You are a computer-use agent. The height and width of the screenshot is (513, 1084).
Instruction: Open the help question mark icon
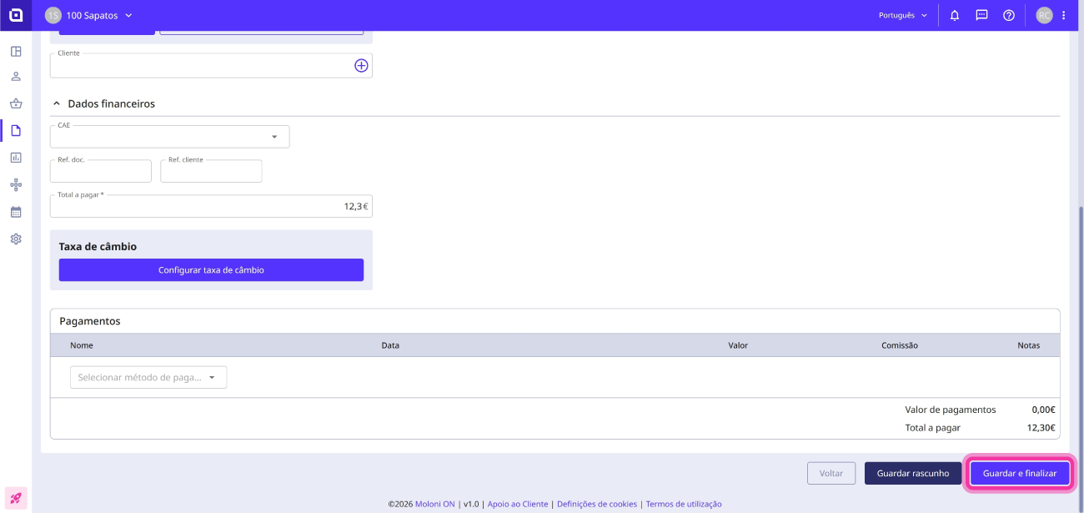click(1009, 15)
